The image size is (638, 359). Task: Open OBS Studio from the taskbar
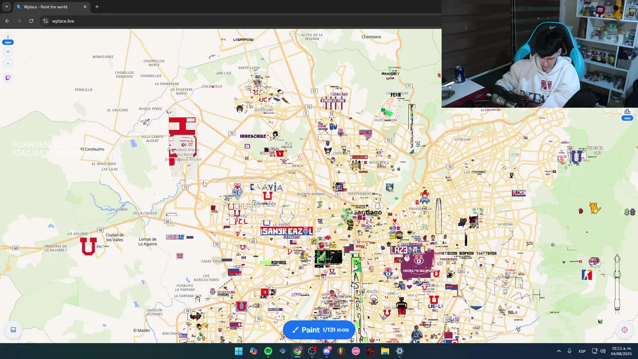coord(312,351)
